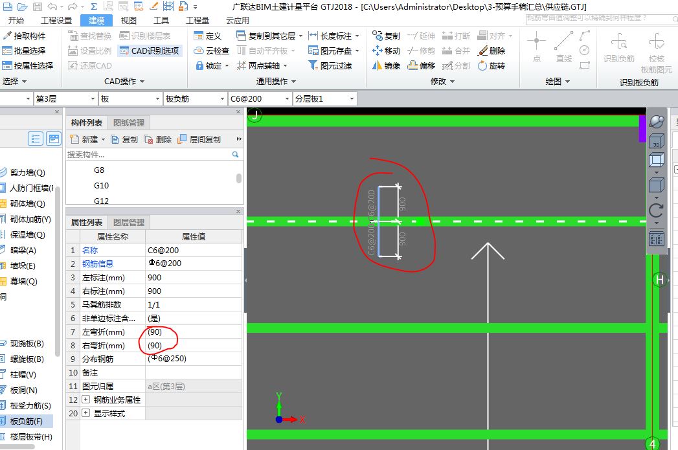Screen dimensions: 678x450
Task: Select 板负筋(F) in navigation tree
Action: click(27, 421)
